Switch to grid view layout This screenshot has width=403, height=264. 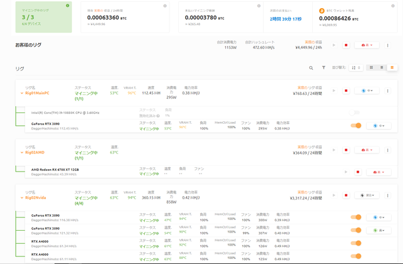(x=371, y=67)
